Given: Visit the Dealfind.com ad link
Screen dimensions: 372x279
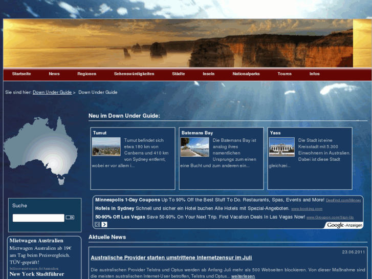Looking at the screenshot, I should 343,200.
